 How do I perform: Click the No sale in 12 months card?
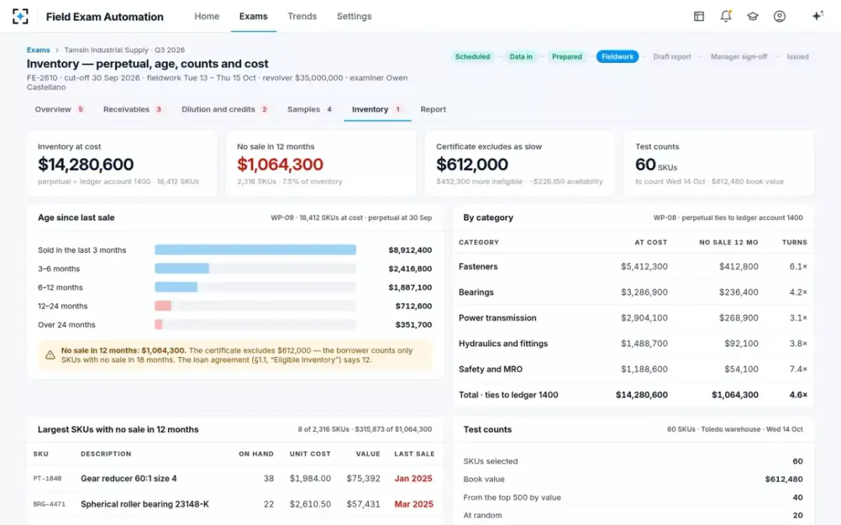321,163
